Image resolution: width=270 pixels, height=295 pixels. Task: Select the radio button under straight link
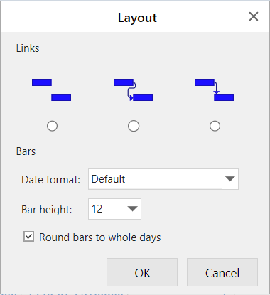click(215, 126)
